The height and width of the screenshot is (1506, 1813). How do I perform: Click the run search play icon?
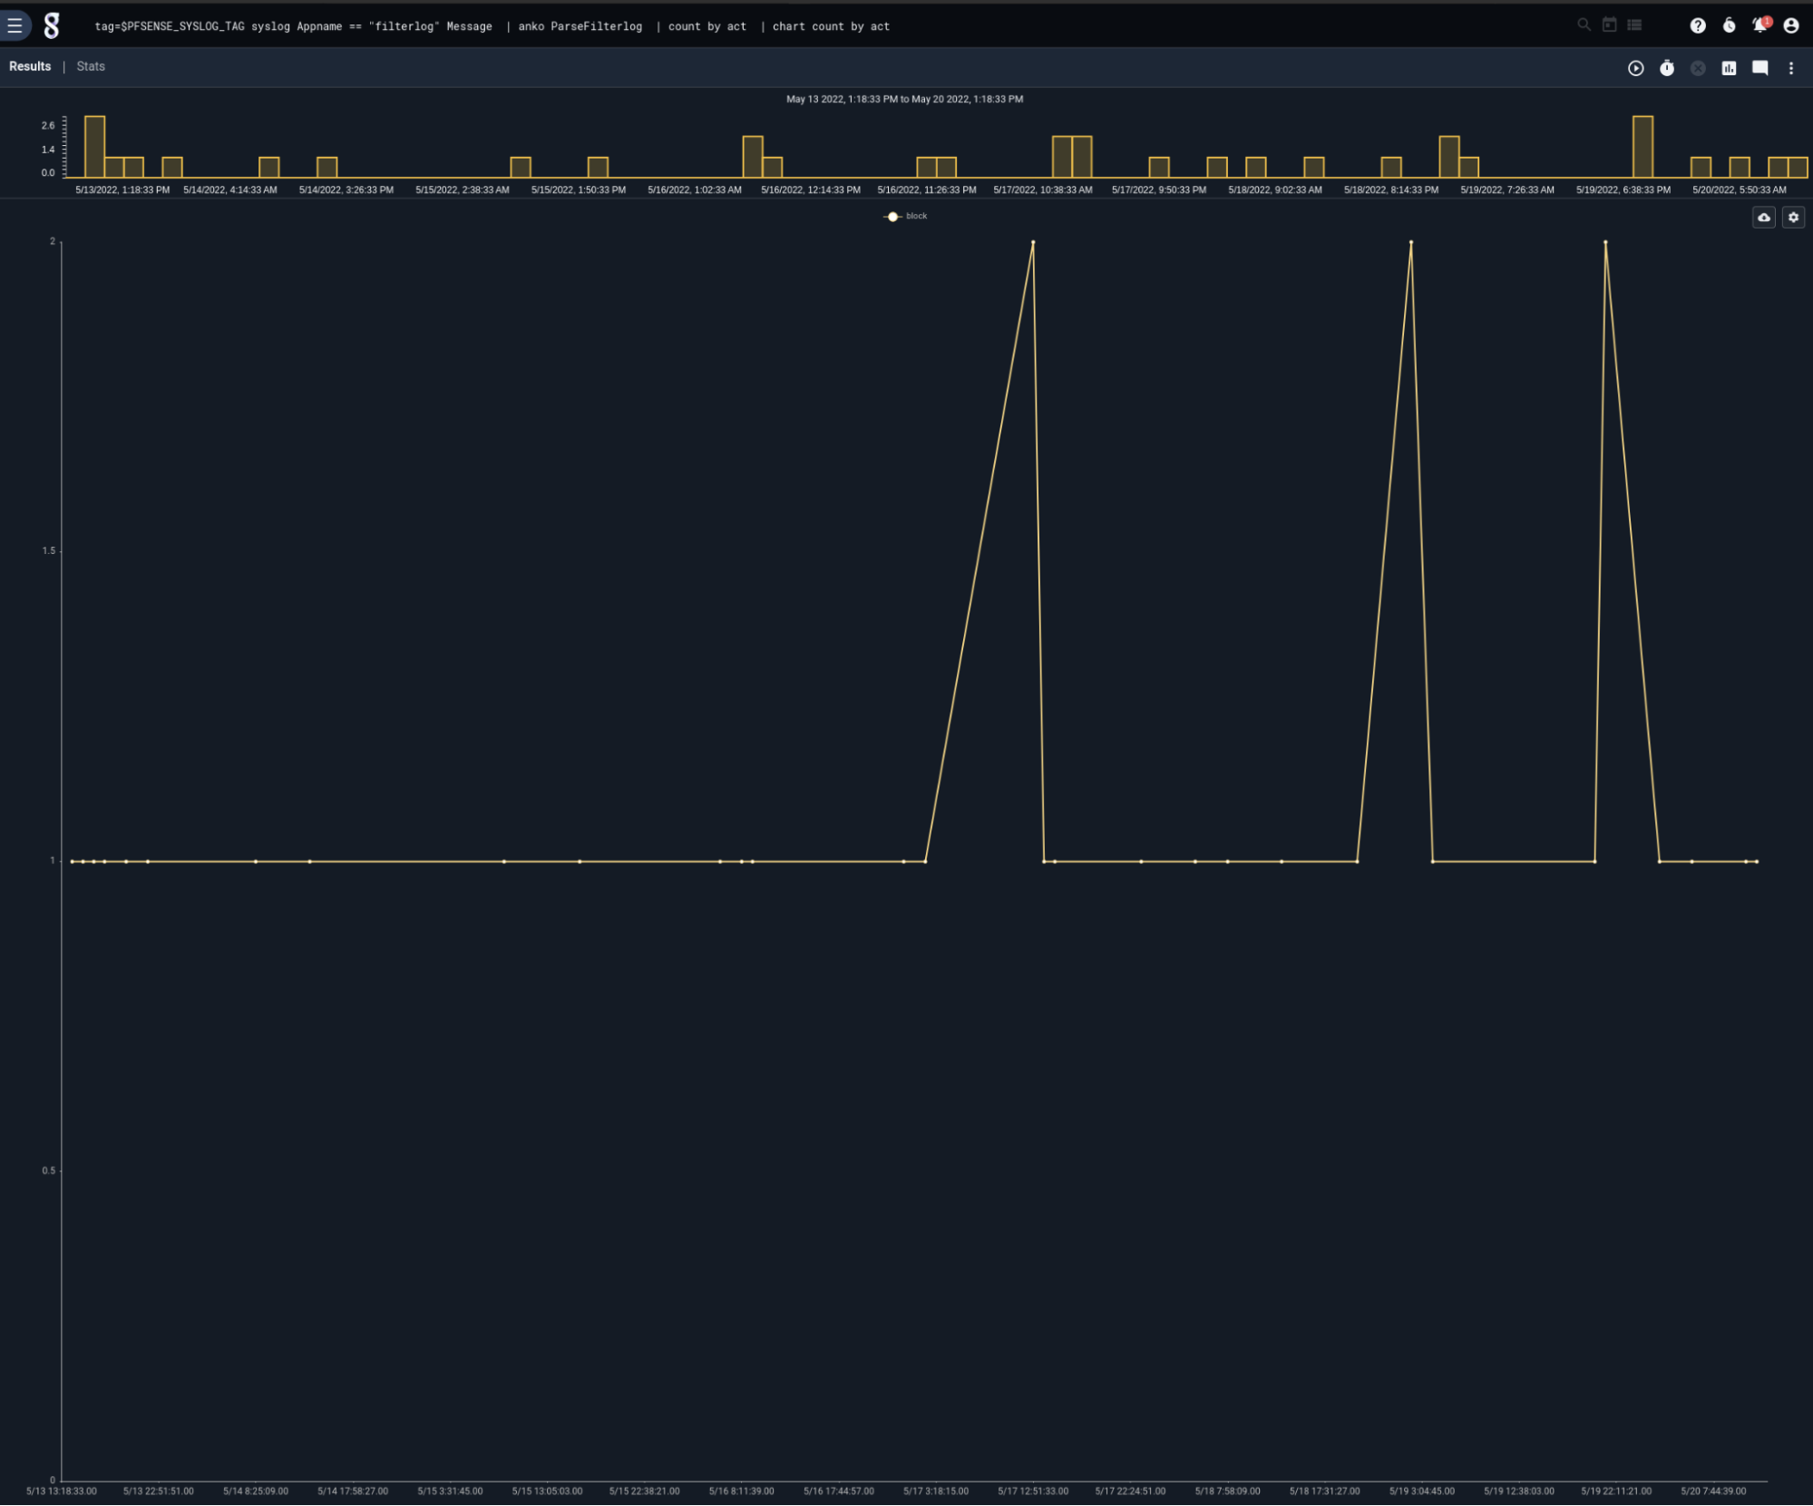(1636, 68)
